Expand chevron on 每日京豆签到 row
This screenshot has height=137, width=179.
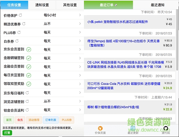80,75
